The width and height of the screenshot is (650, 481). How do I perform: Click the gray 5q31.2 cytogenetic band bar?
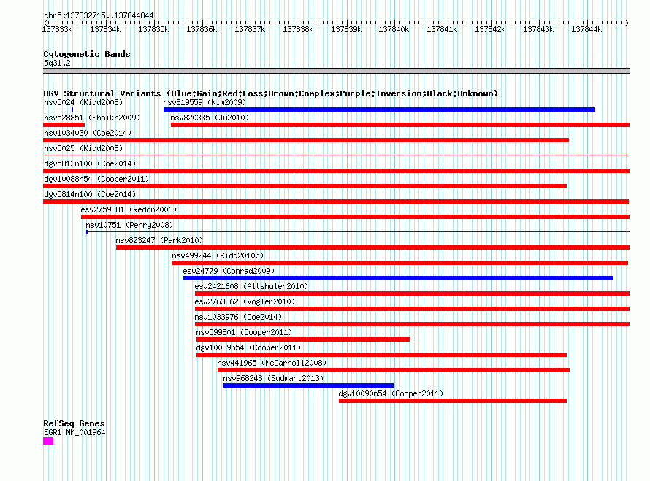coord(336,71)
